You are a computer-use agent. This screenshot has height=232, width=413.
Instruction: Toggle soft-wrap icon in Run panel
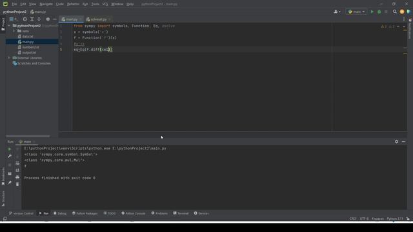(x=17, y=163)
